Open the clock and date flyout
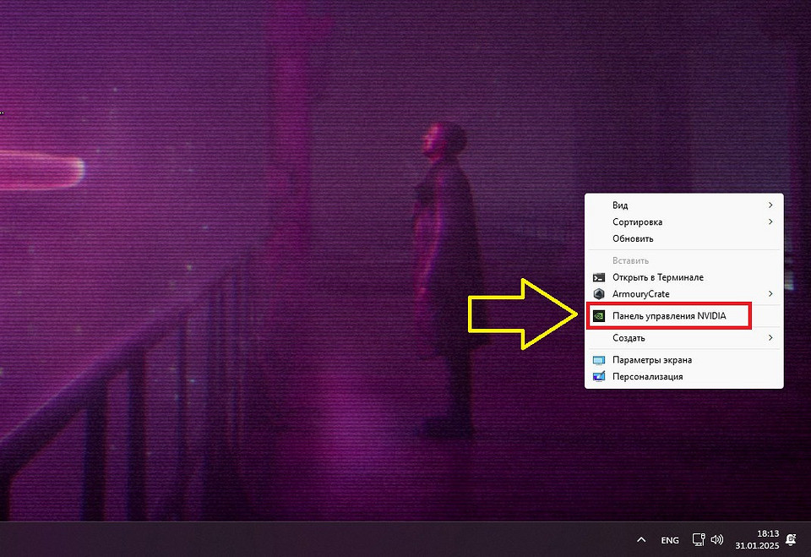This screenshot has height=557, width=811. pos(757,539)
